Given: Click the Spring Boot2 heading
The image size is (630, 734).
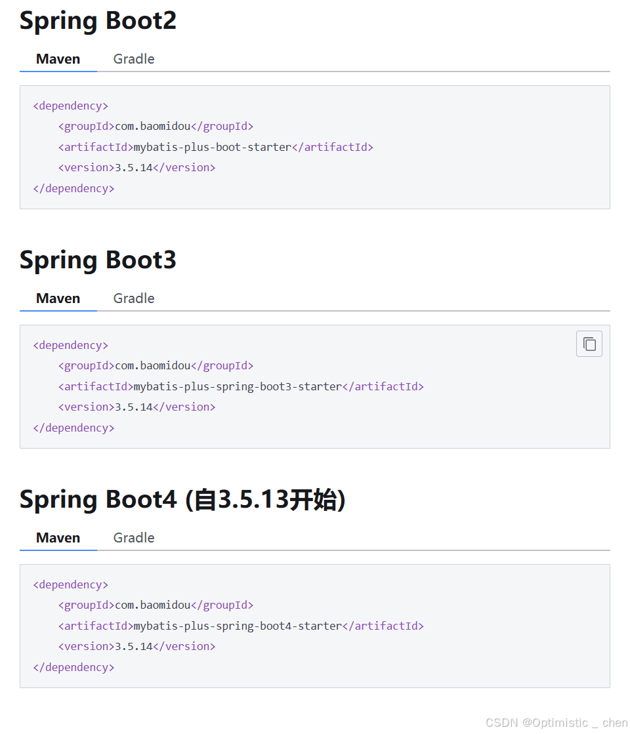Looking at the screenshot, I should pos(97,20).
